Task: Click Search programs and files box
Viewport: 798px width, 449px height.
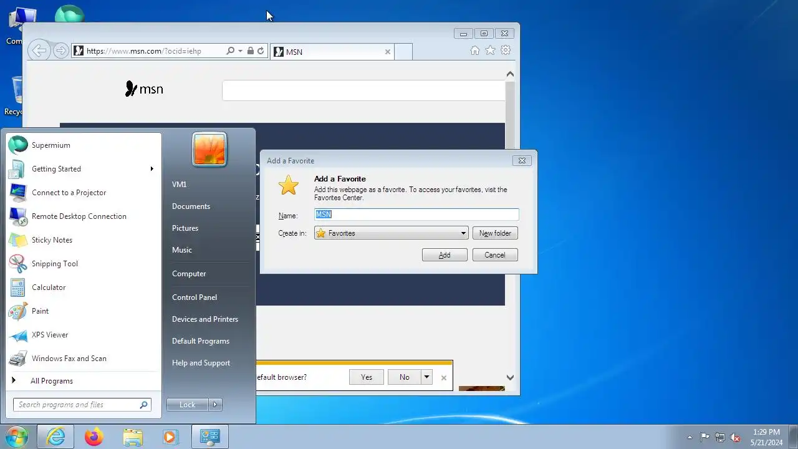Action: 82,405
